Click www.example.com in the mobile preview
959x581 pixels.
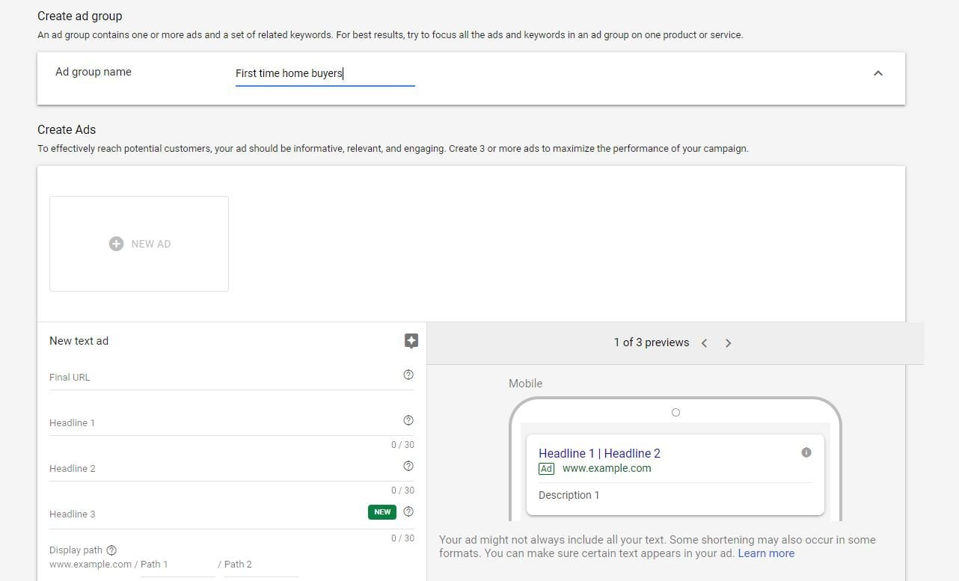(x=607, y=468)
